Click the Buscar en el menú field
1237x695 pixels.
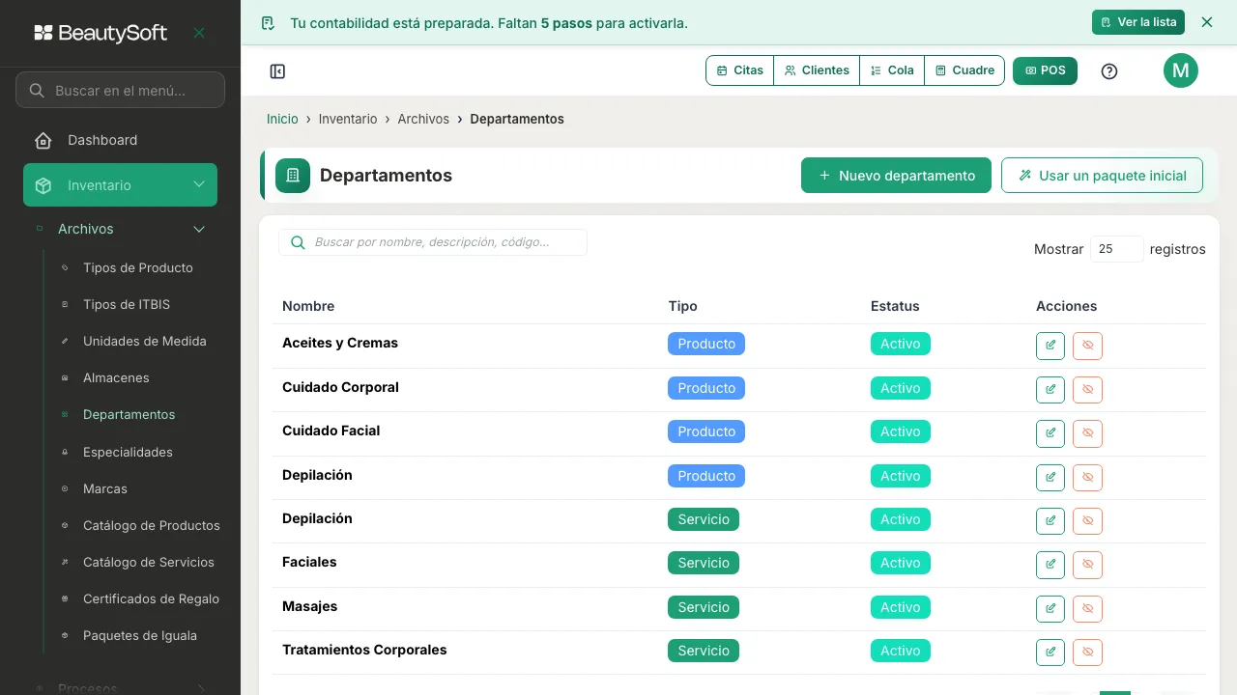point(120,91)
